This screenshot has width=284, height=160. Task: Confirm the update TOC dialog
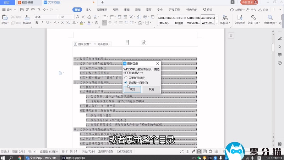(x=132, y=89)
